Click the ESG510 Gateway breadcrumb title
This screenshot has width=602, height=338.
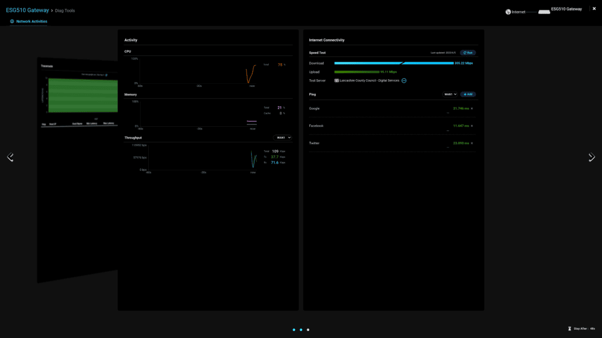27,10
